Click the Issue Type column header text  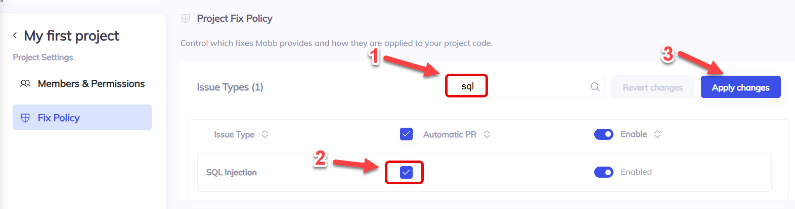click(234, 135)
